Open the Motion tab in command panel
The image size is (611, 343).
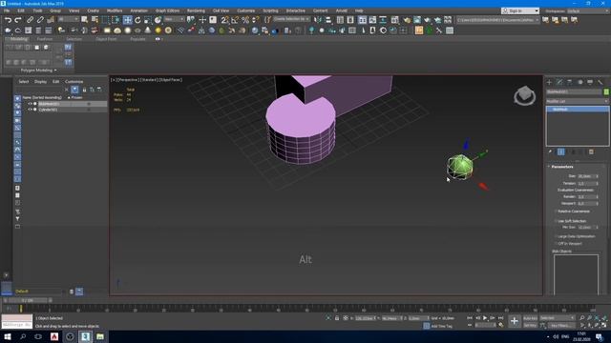[x=579, y=82]
